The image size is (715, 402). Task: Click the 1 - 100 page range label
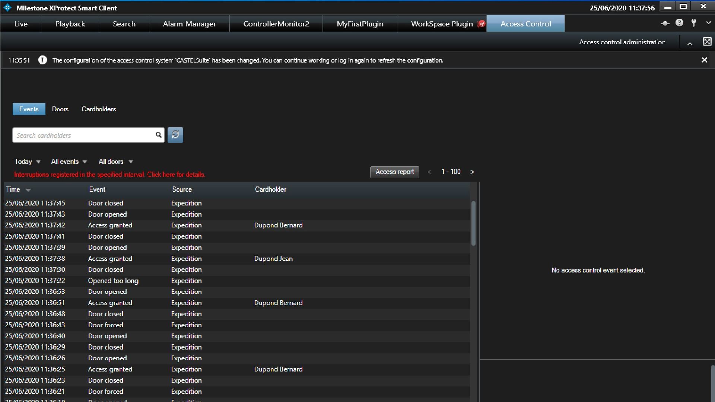[451, 172]
